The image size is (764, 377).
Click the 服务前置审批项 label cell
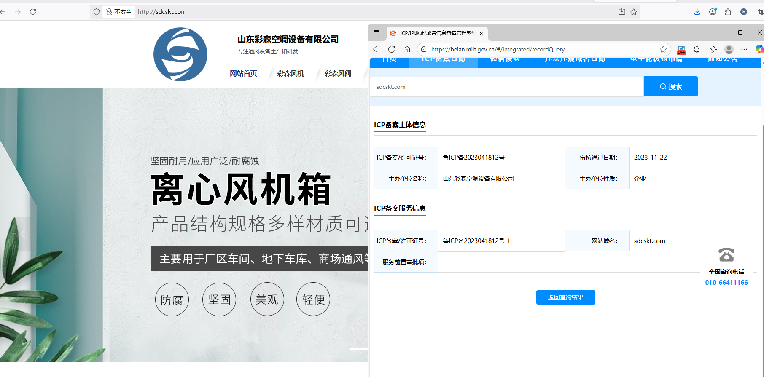[x=406, y=262]
